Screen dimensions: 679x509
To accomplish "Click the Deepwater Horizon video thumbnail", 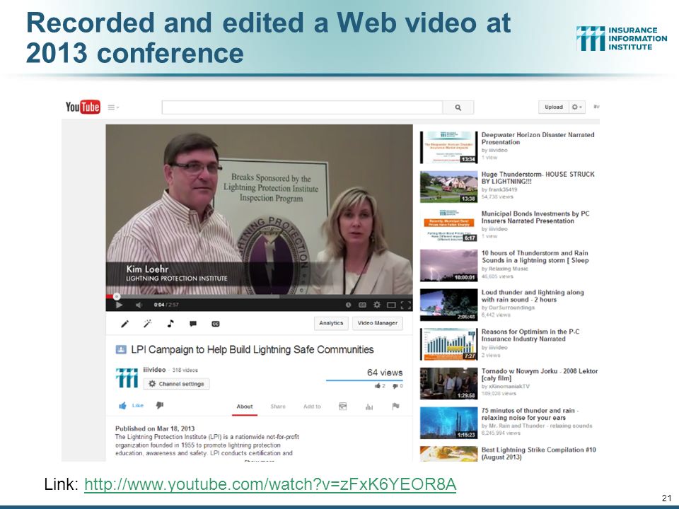I will point(448,147).
